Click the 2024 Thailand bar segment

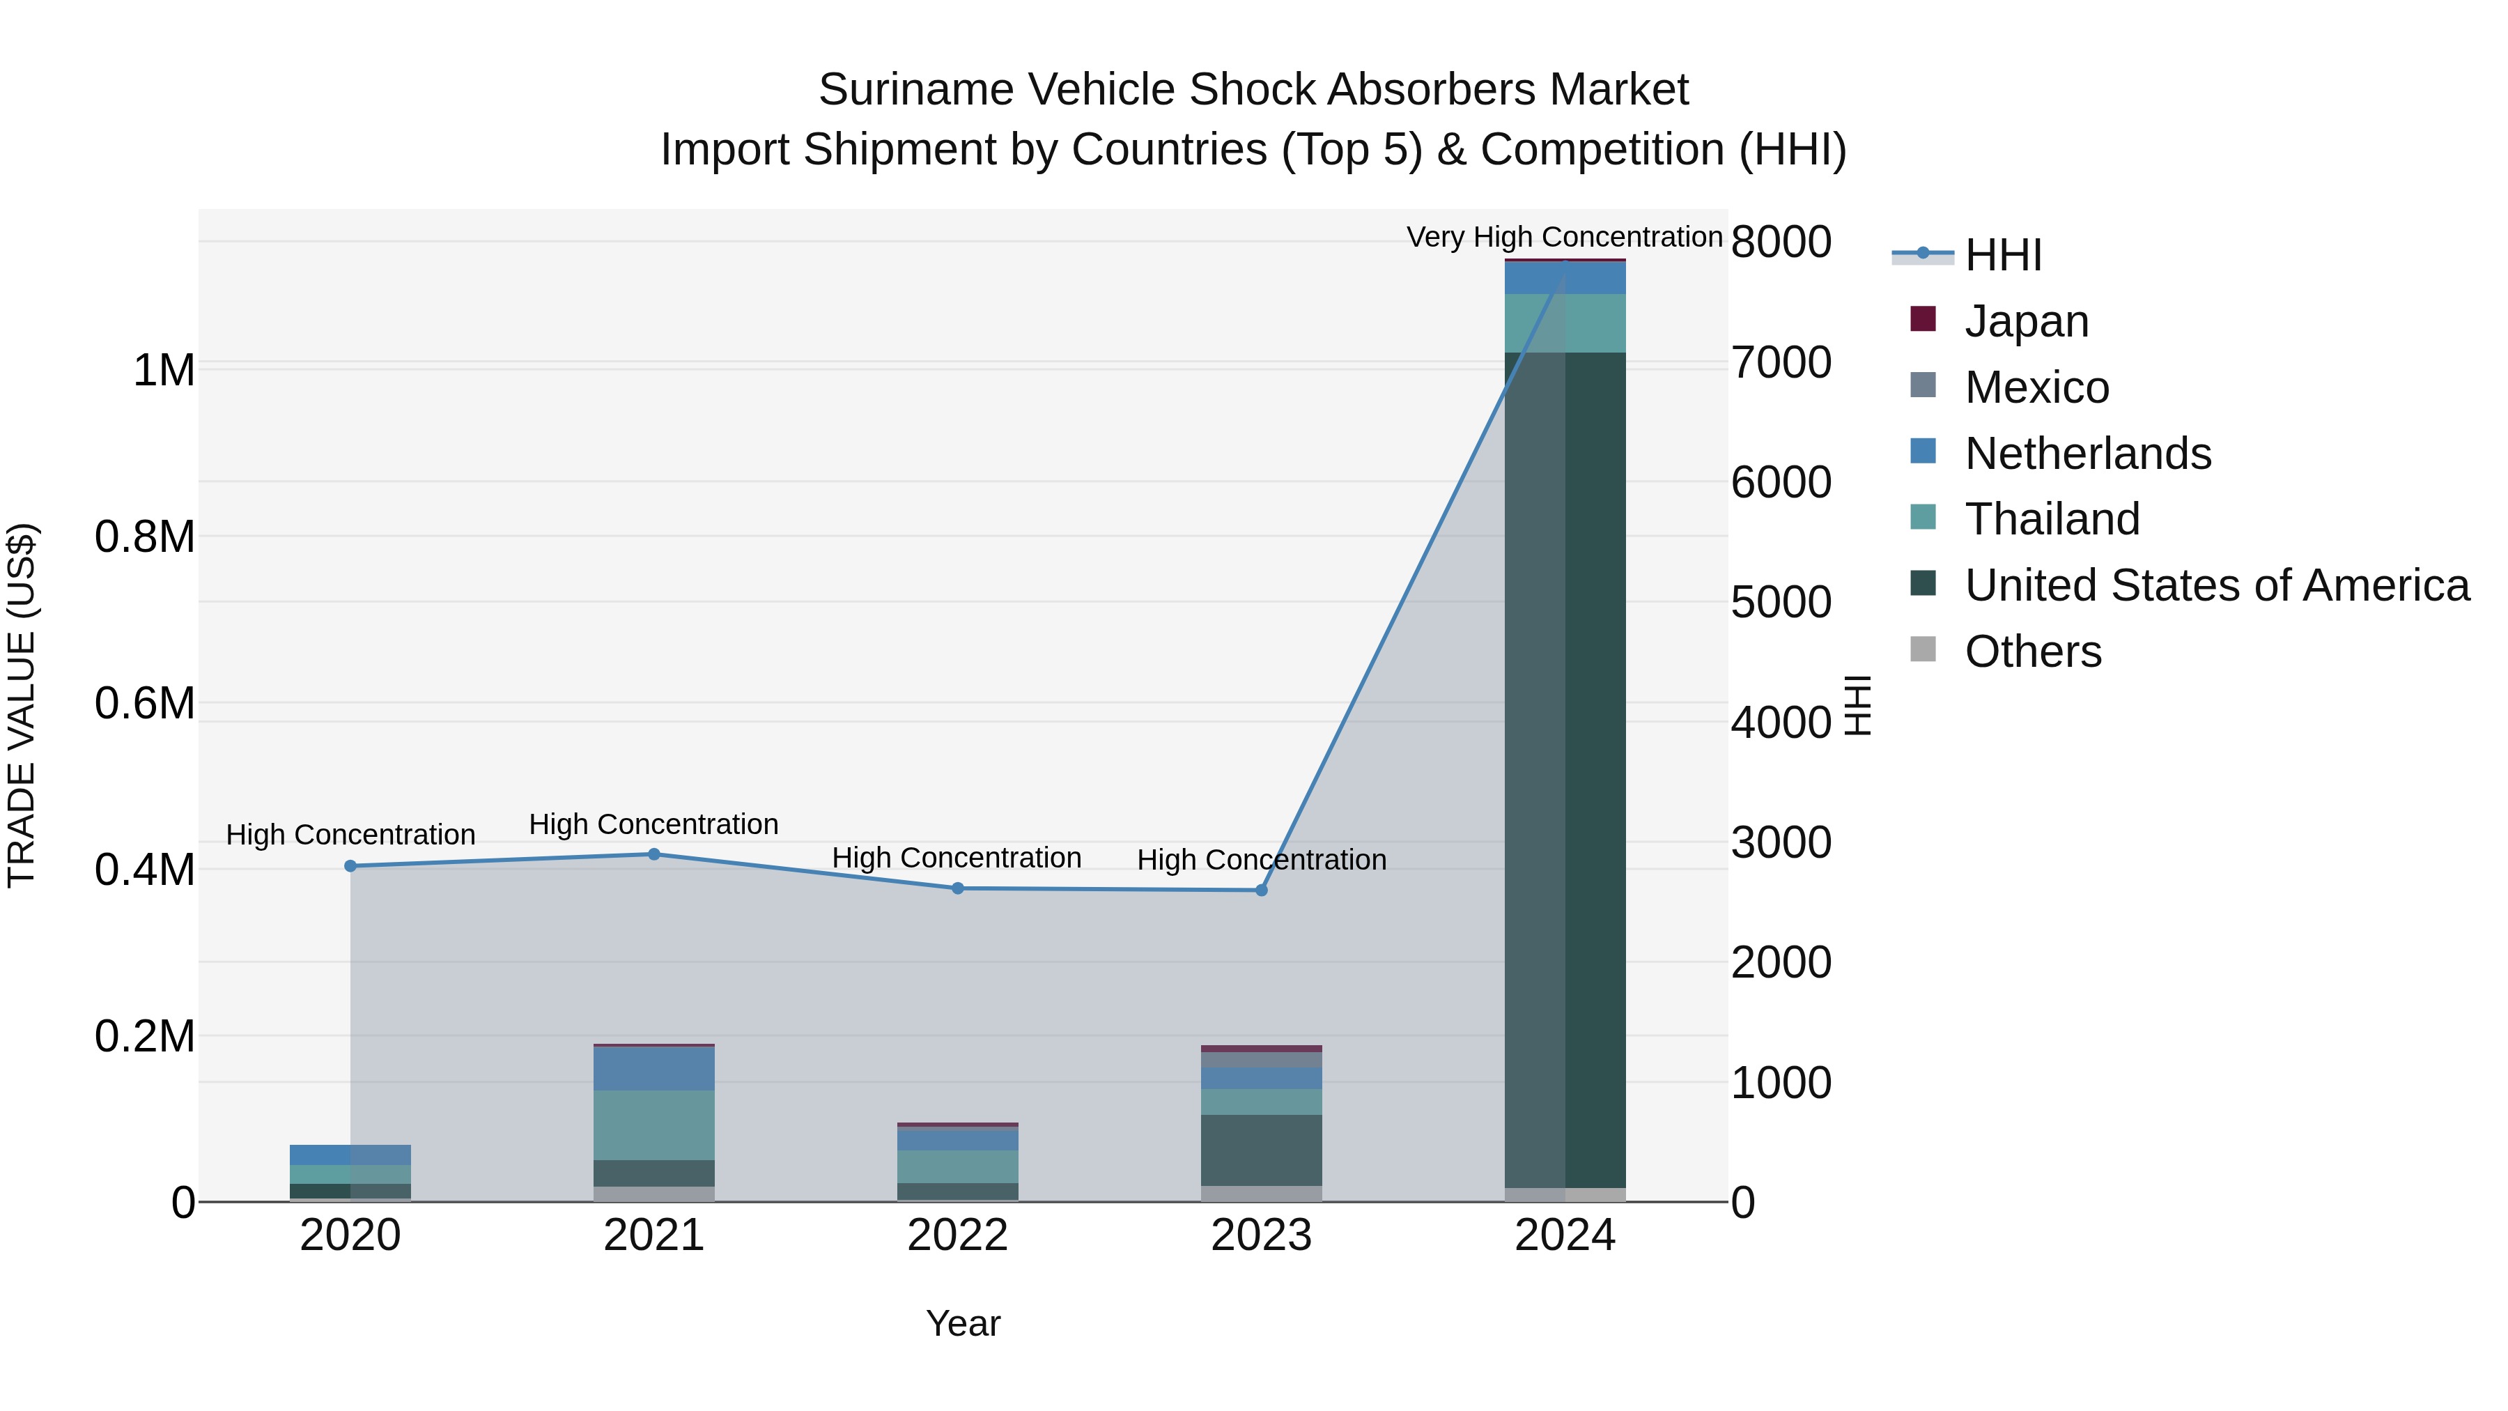coord(1565,323)
